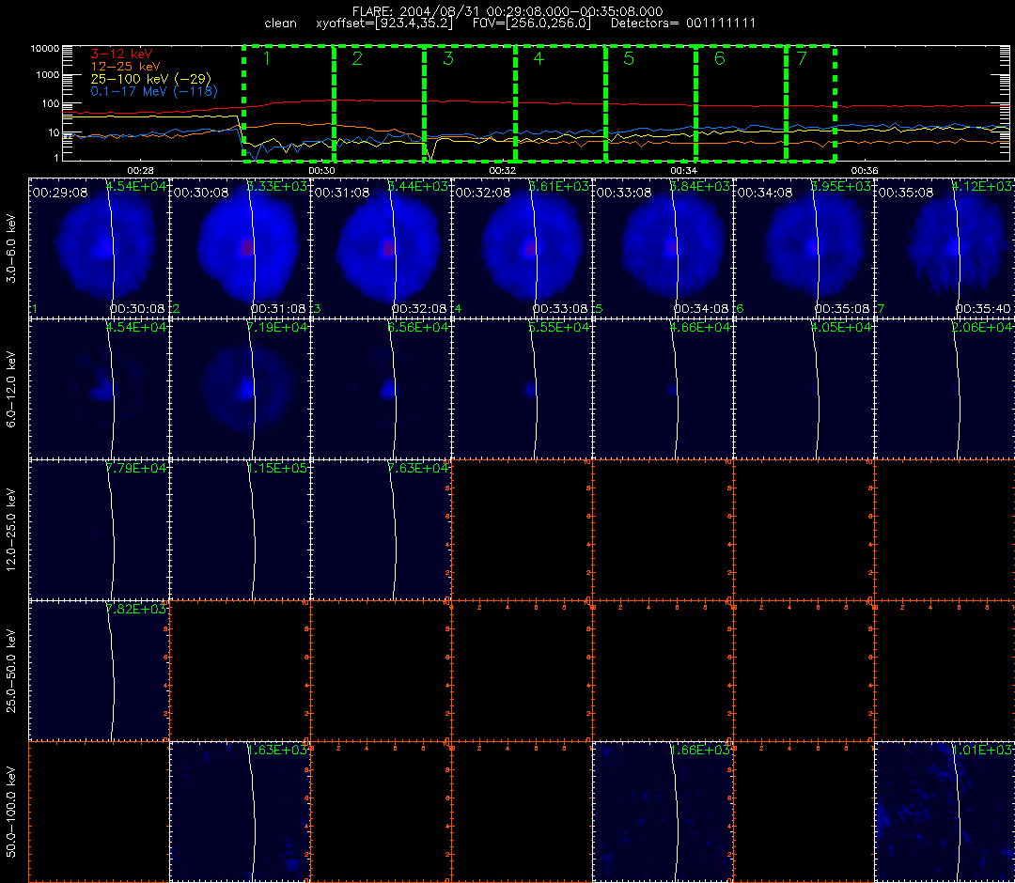This screenshot has width=1015, height=883.
Task: Open the 6.0-12.0 keV image with 7.19E+04 peak
Action: pyautogui.click(x=241, y=389)
